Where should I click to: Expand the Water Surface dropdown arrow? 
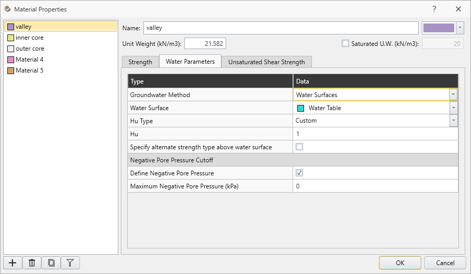tap(454, 108)
